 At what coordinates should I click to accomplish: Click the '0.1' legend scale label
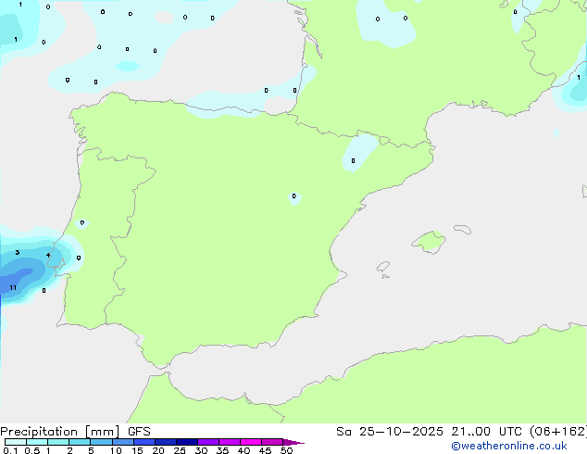(x=10, y=450)
